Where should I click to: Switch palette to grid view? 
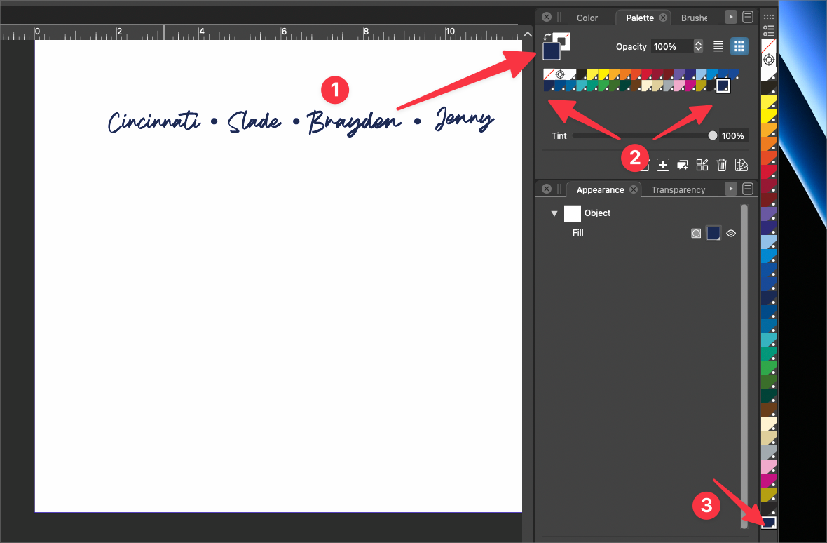pyautogui.click(x=739, y=46)
